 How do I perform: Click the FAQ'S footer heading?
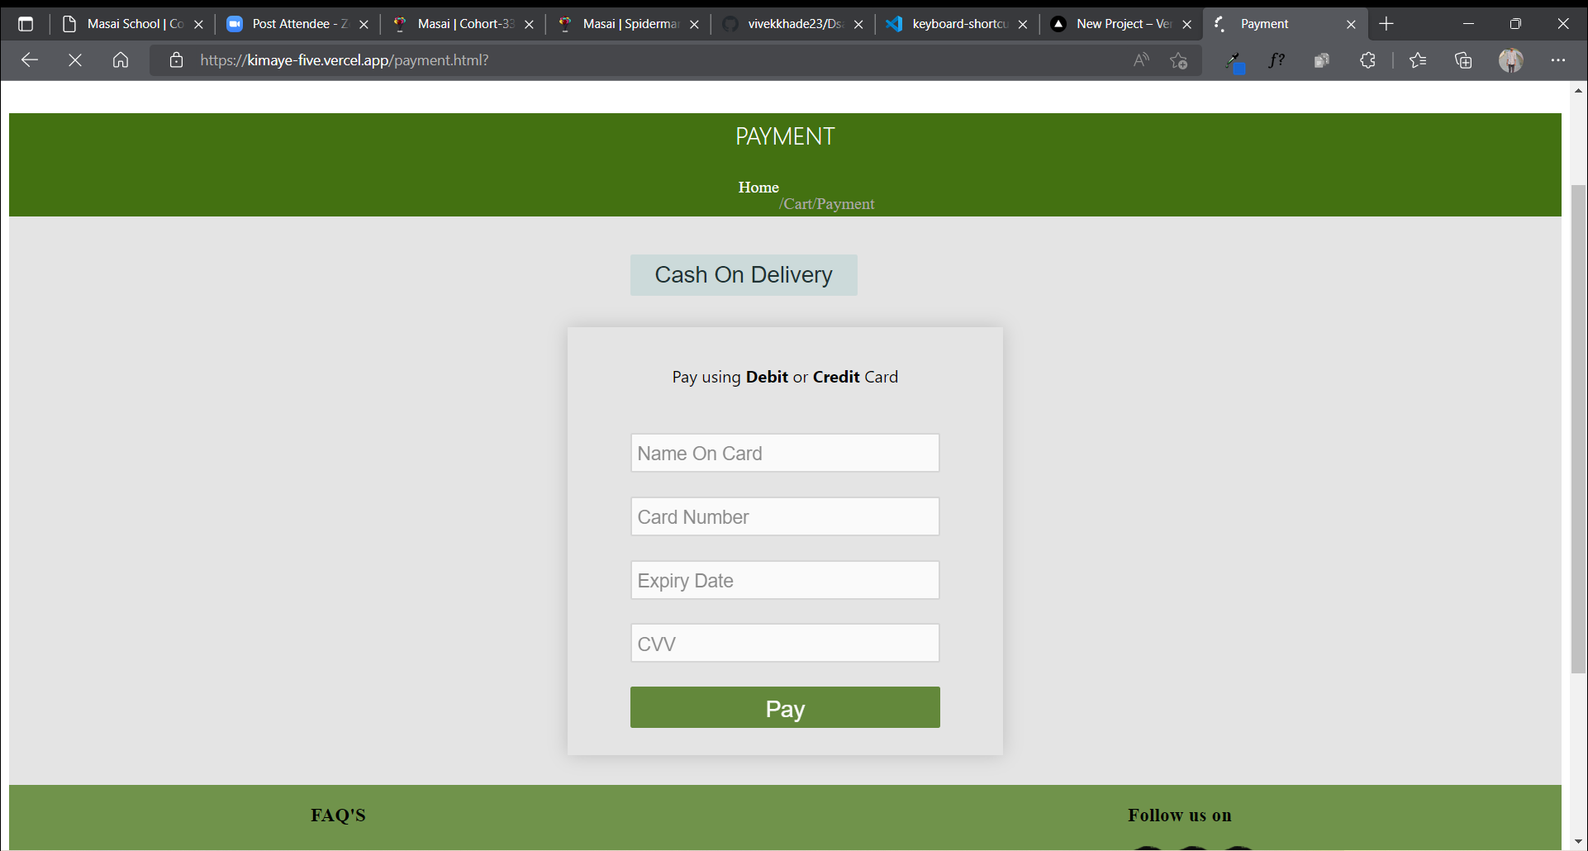(x=338, y=815)
